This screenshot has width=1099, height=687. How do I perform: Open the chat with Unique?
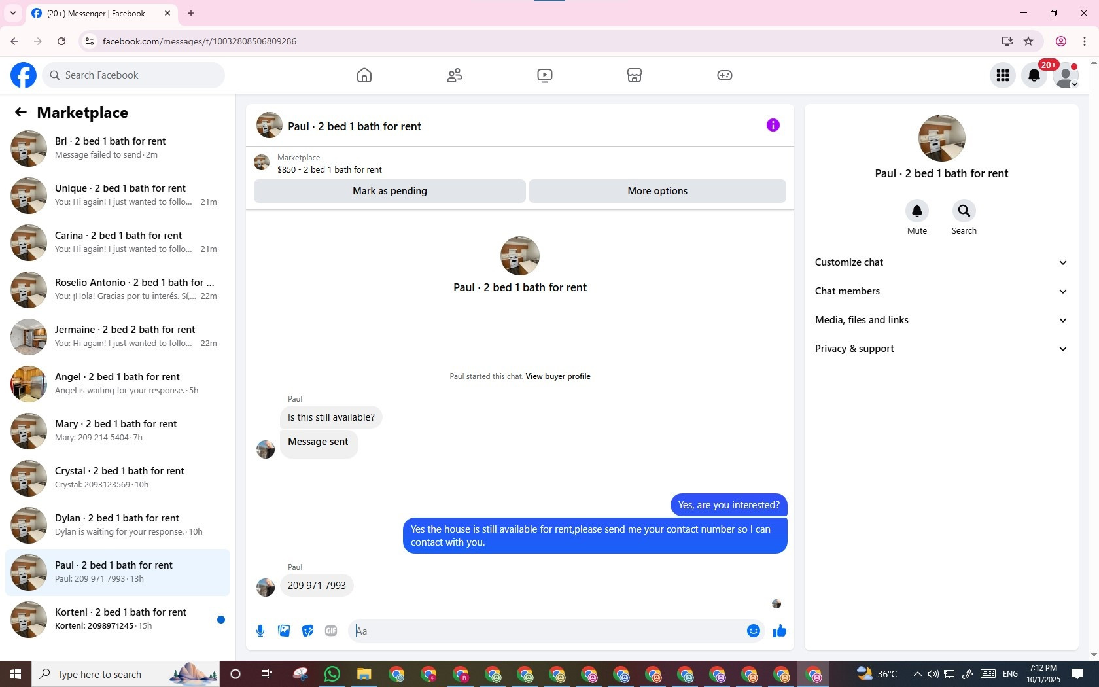(x=118, y=195)
